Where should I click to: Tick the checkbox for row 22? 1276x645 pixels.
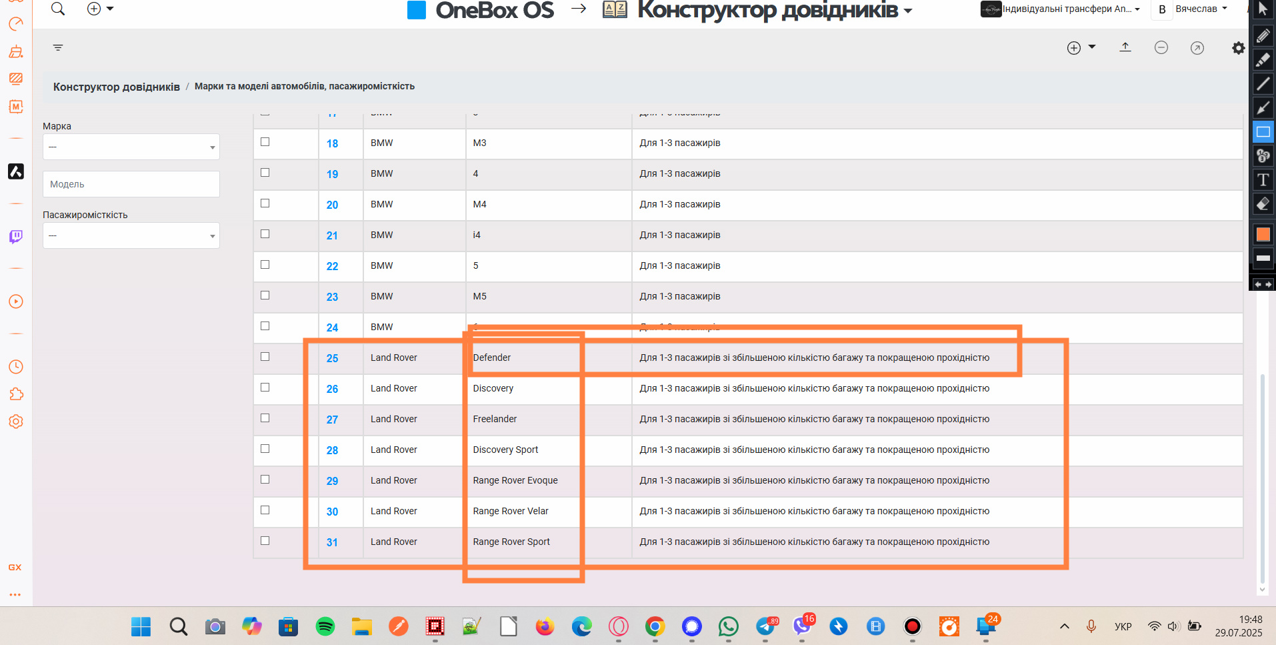pos(265,264)
